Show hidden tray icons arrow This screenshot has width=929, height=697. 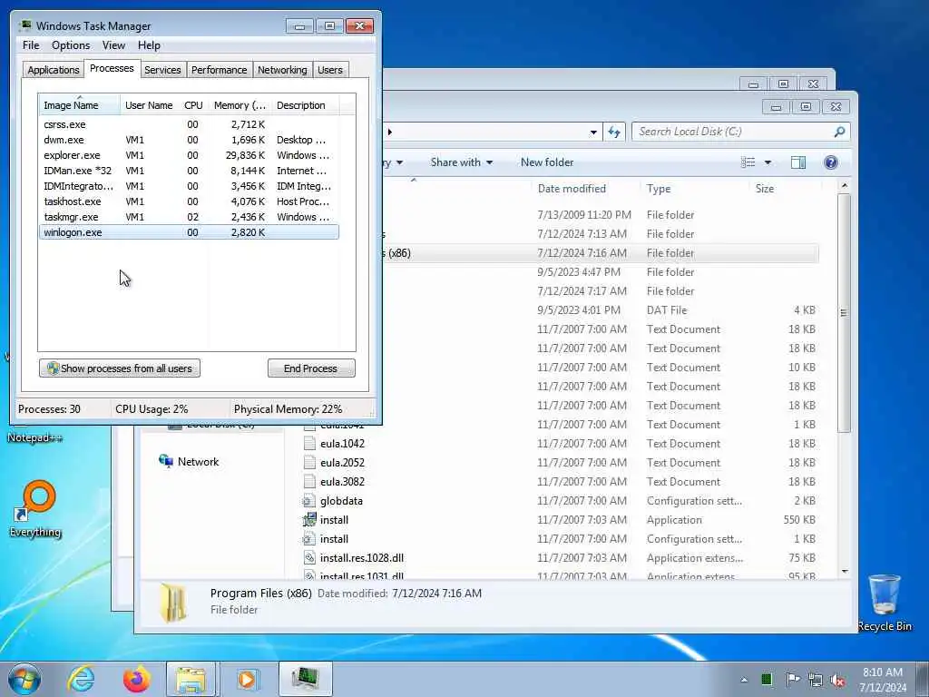point(744,681)
